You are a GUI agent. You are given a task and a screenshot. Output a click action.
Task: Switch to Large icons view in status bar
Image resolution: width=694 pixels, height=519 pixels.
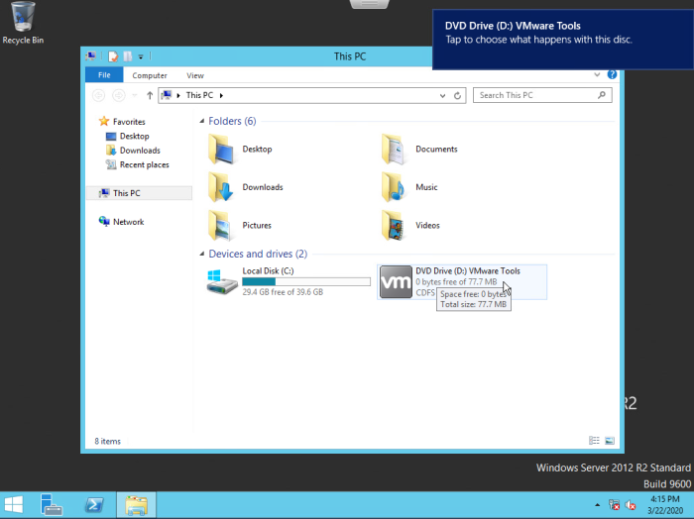click(610, 441)
